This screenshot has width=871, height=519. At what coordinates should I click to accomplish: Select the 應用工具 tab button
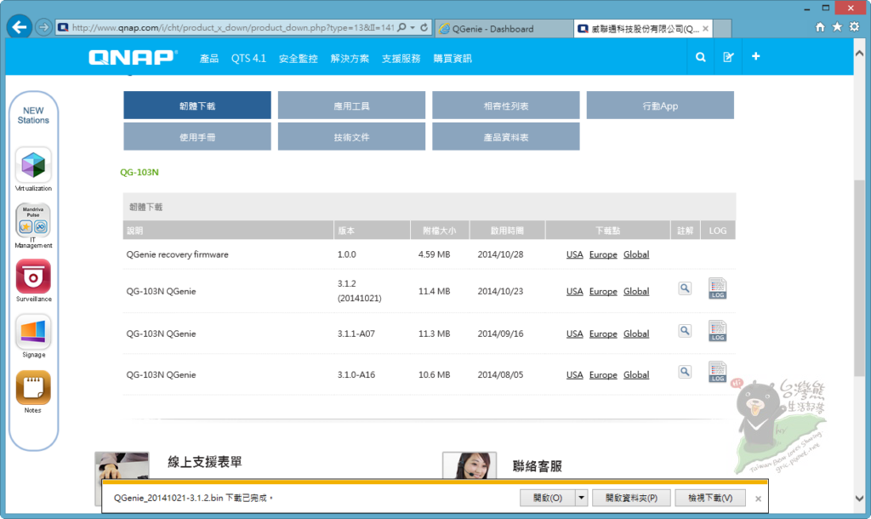351,105
